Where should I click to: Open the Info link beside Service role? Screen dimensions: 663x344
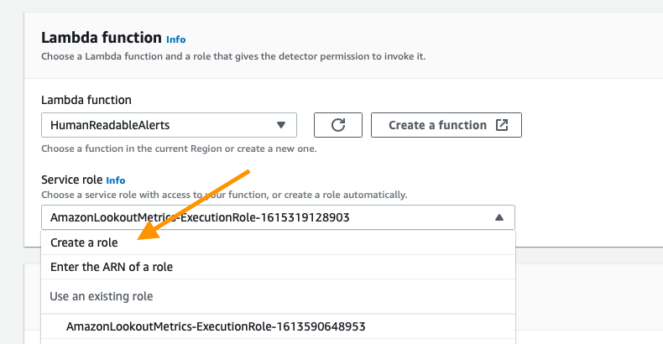pos(116,180)
